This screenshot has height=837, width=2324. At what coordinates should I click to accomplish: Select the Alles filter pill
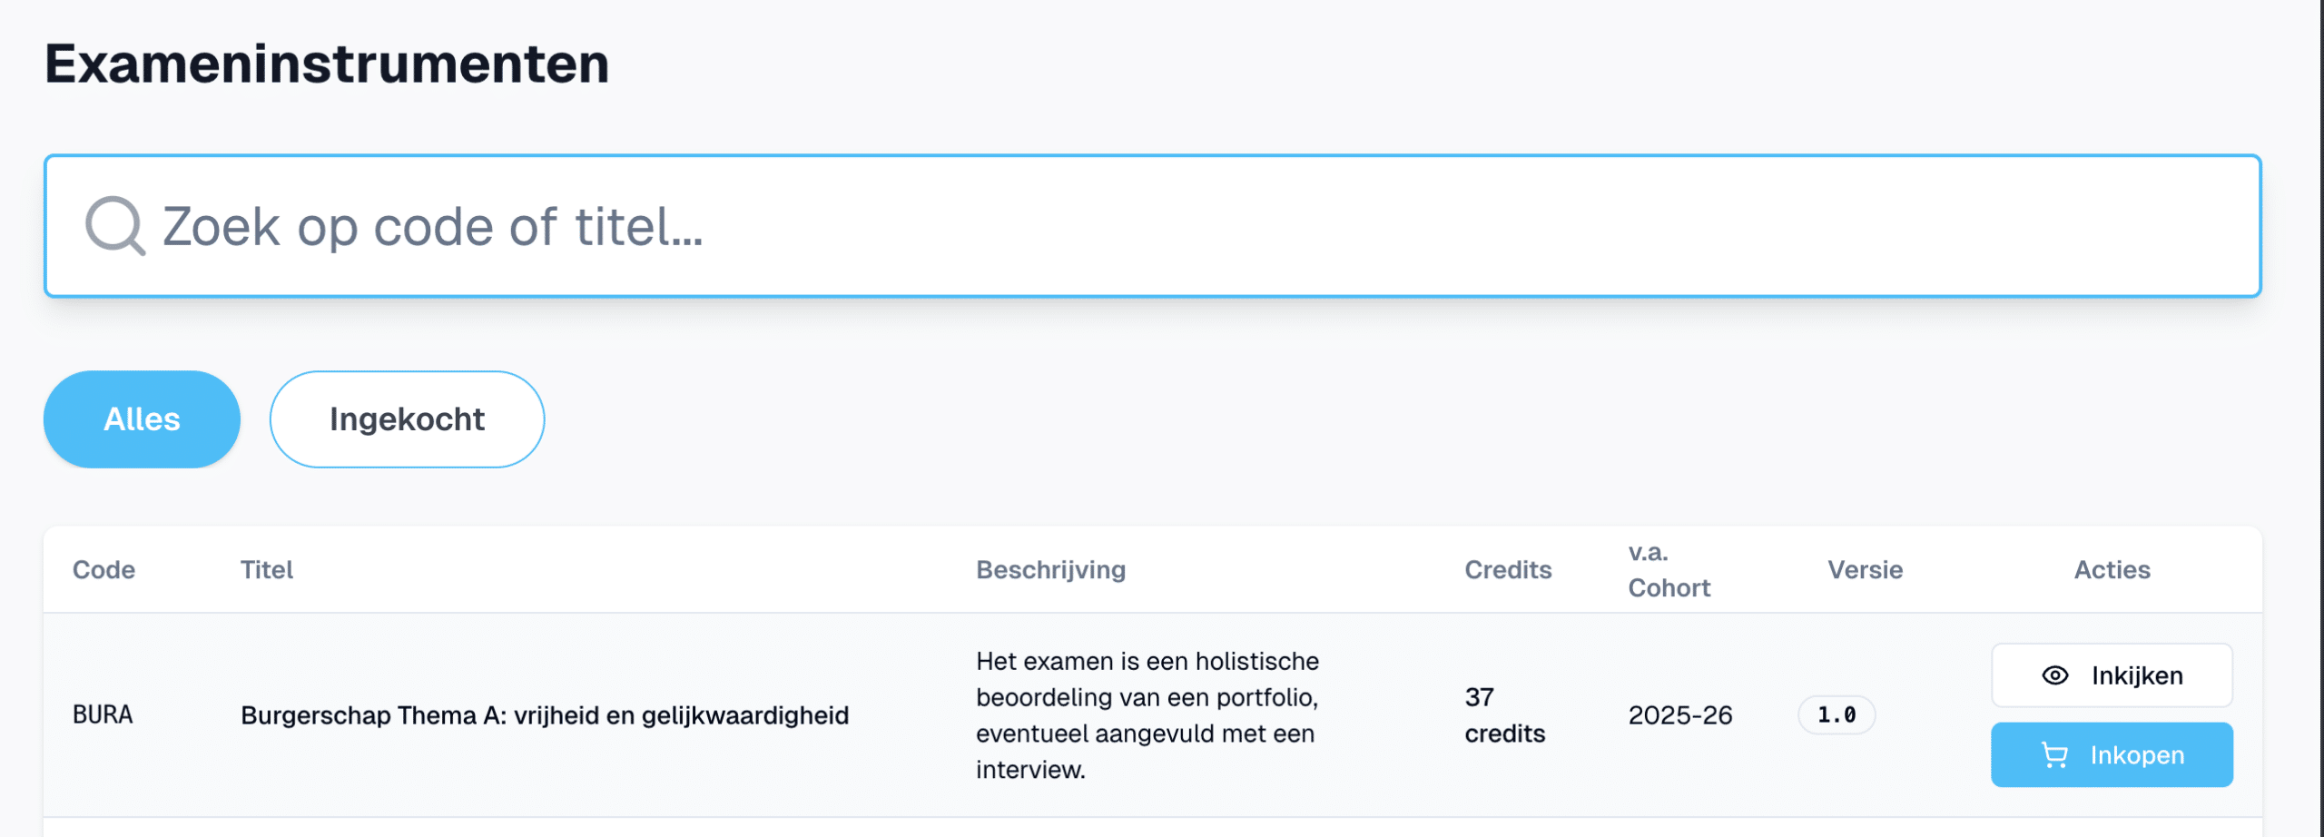pos(142,419)
